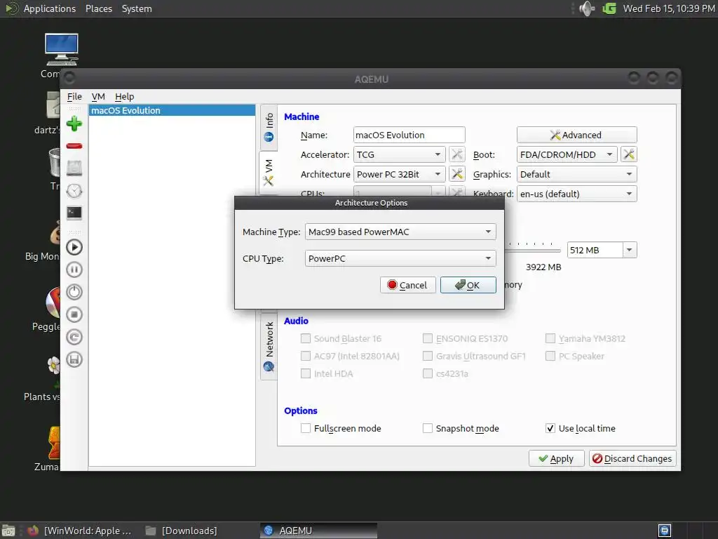The width and height of the screenshot is (718, 539).
Task: Switch to the VM tab
Action: pos(269,173)
